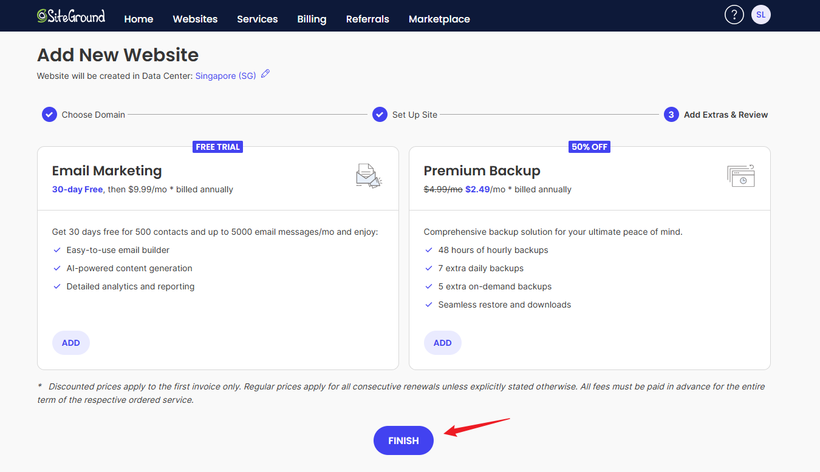820x472 pixels.
Task: Click the Singapore (SG) data center link
Action: click(x=225, y=76)
